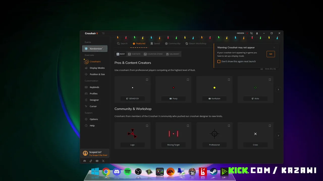This screenshot has width=323, height=181.
Task: Click View All (18) for Pros
Action: (268, 69)
